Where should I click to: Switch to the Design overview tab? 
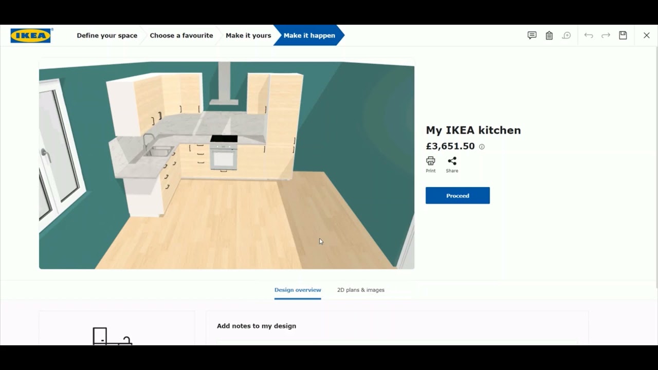pos(297,290)
